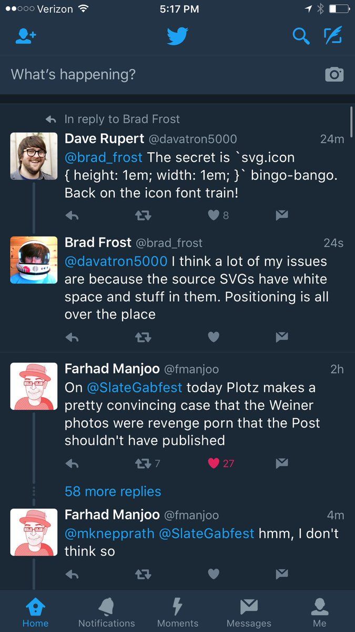Switch to the Notifications tab
This screenshot has height=632, width=355.
point(106,613)
